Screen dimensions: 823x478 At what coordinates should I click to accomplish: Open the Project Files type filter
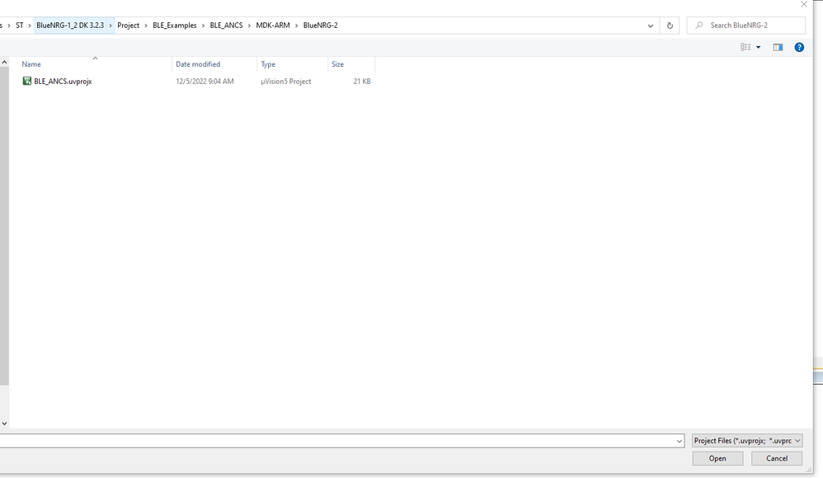[x=747, y=441]
